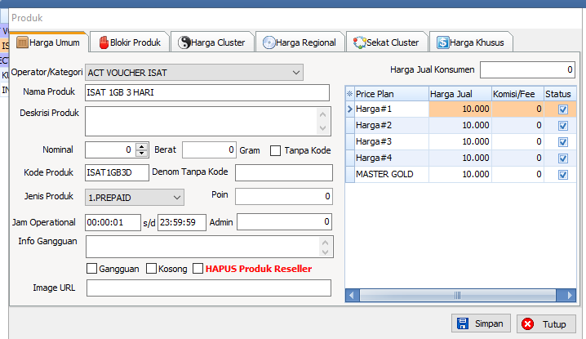Open the Blokir Produk tab
The image size is (586, 339).
click(x=130, y=42)
